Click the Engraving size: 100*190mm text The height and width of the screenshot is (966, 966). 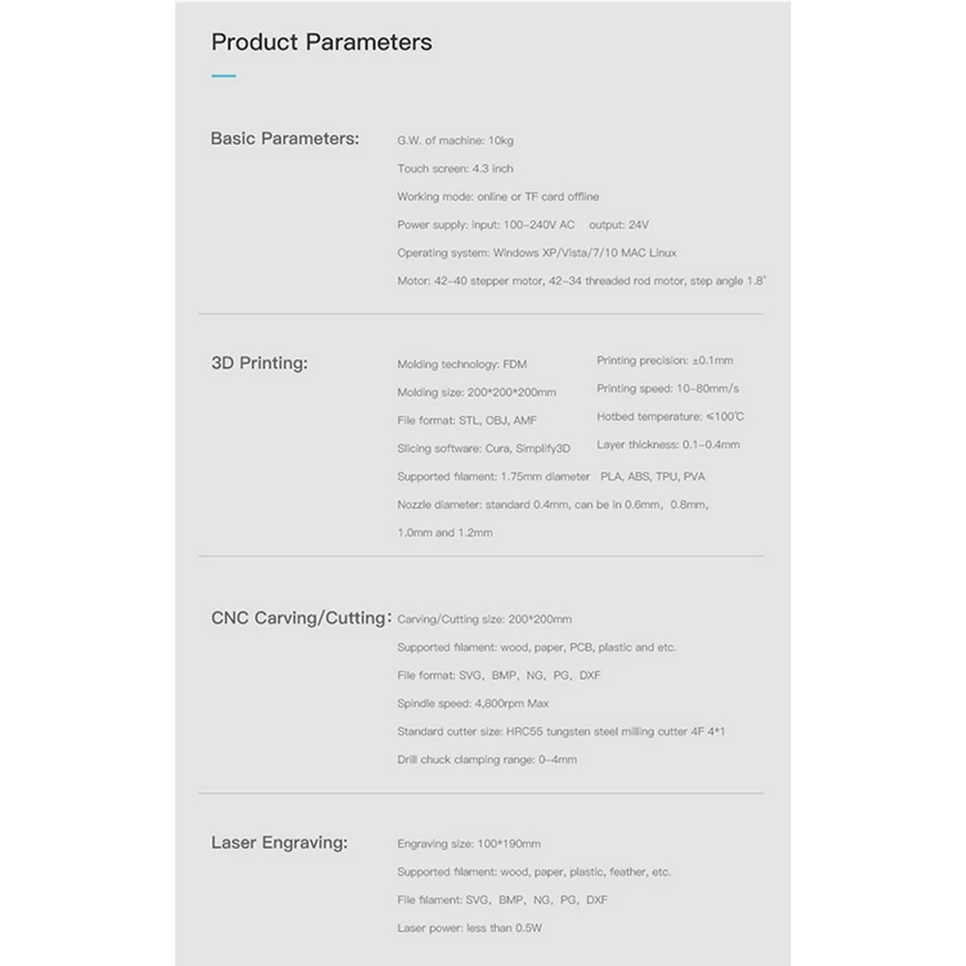469,844
